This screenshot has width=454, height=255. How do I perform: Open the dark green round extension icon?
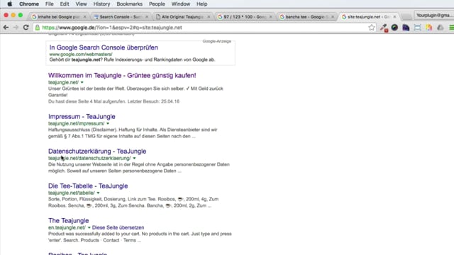(x=394, y=28)
